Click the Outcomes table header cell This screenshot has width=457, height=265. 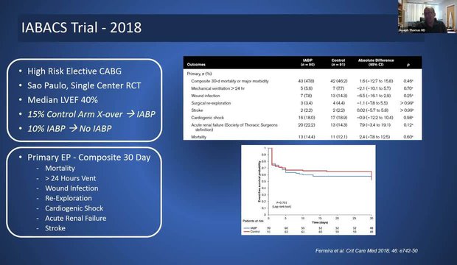click(x=196, y=64)
